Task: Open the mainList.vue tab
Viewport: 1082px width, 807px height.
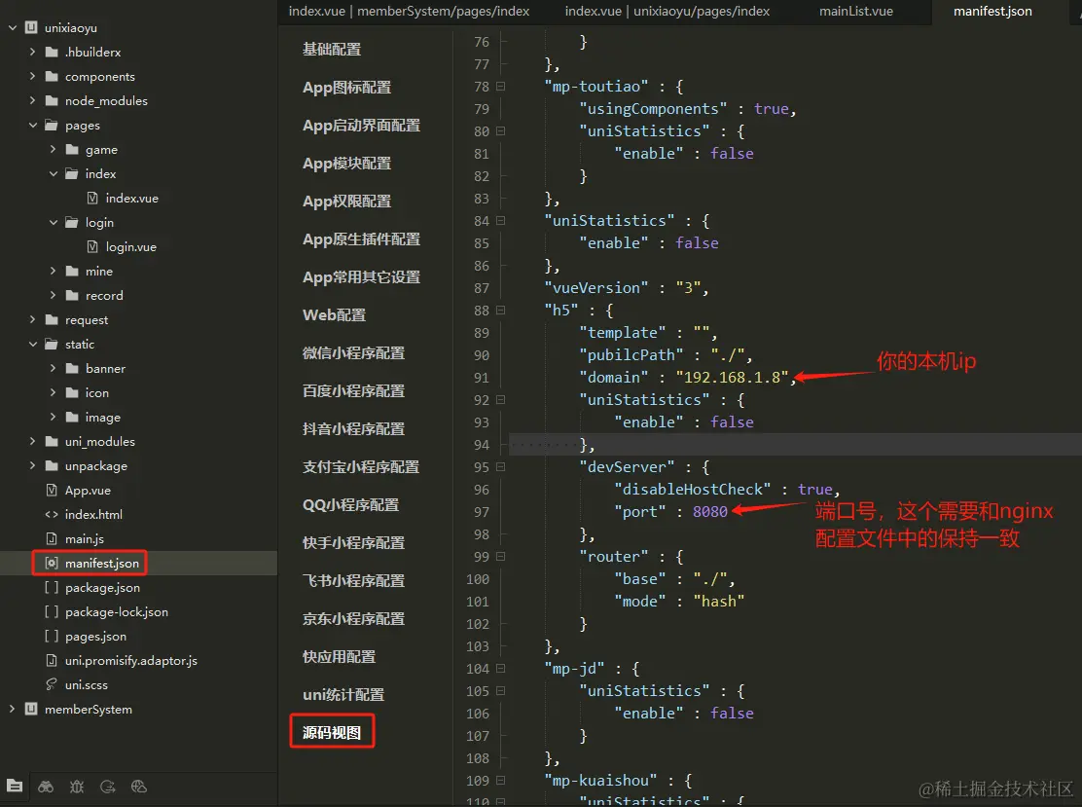Action: [855, 11]
